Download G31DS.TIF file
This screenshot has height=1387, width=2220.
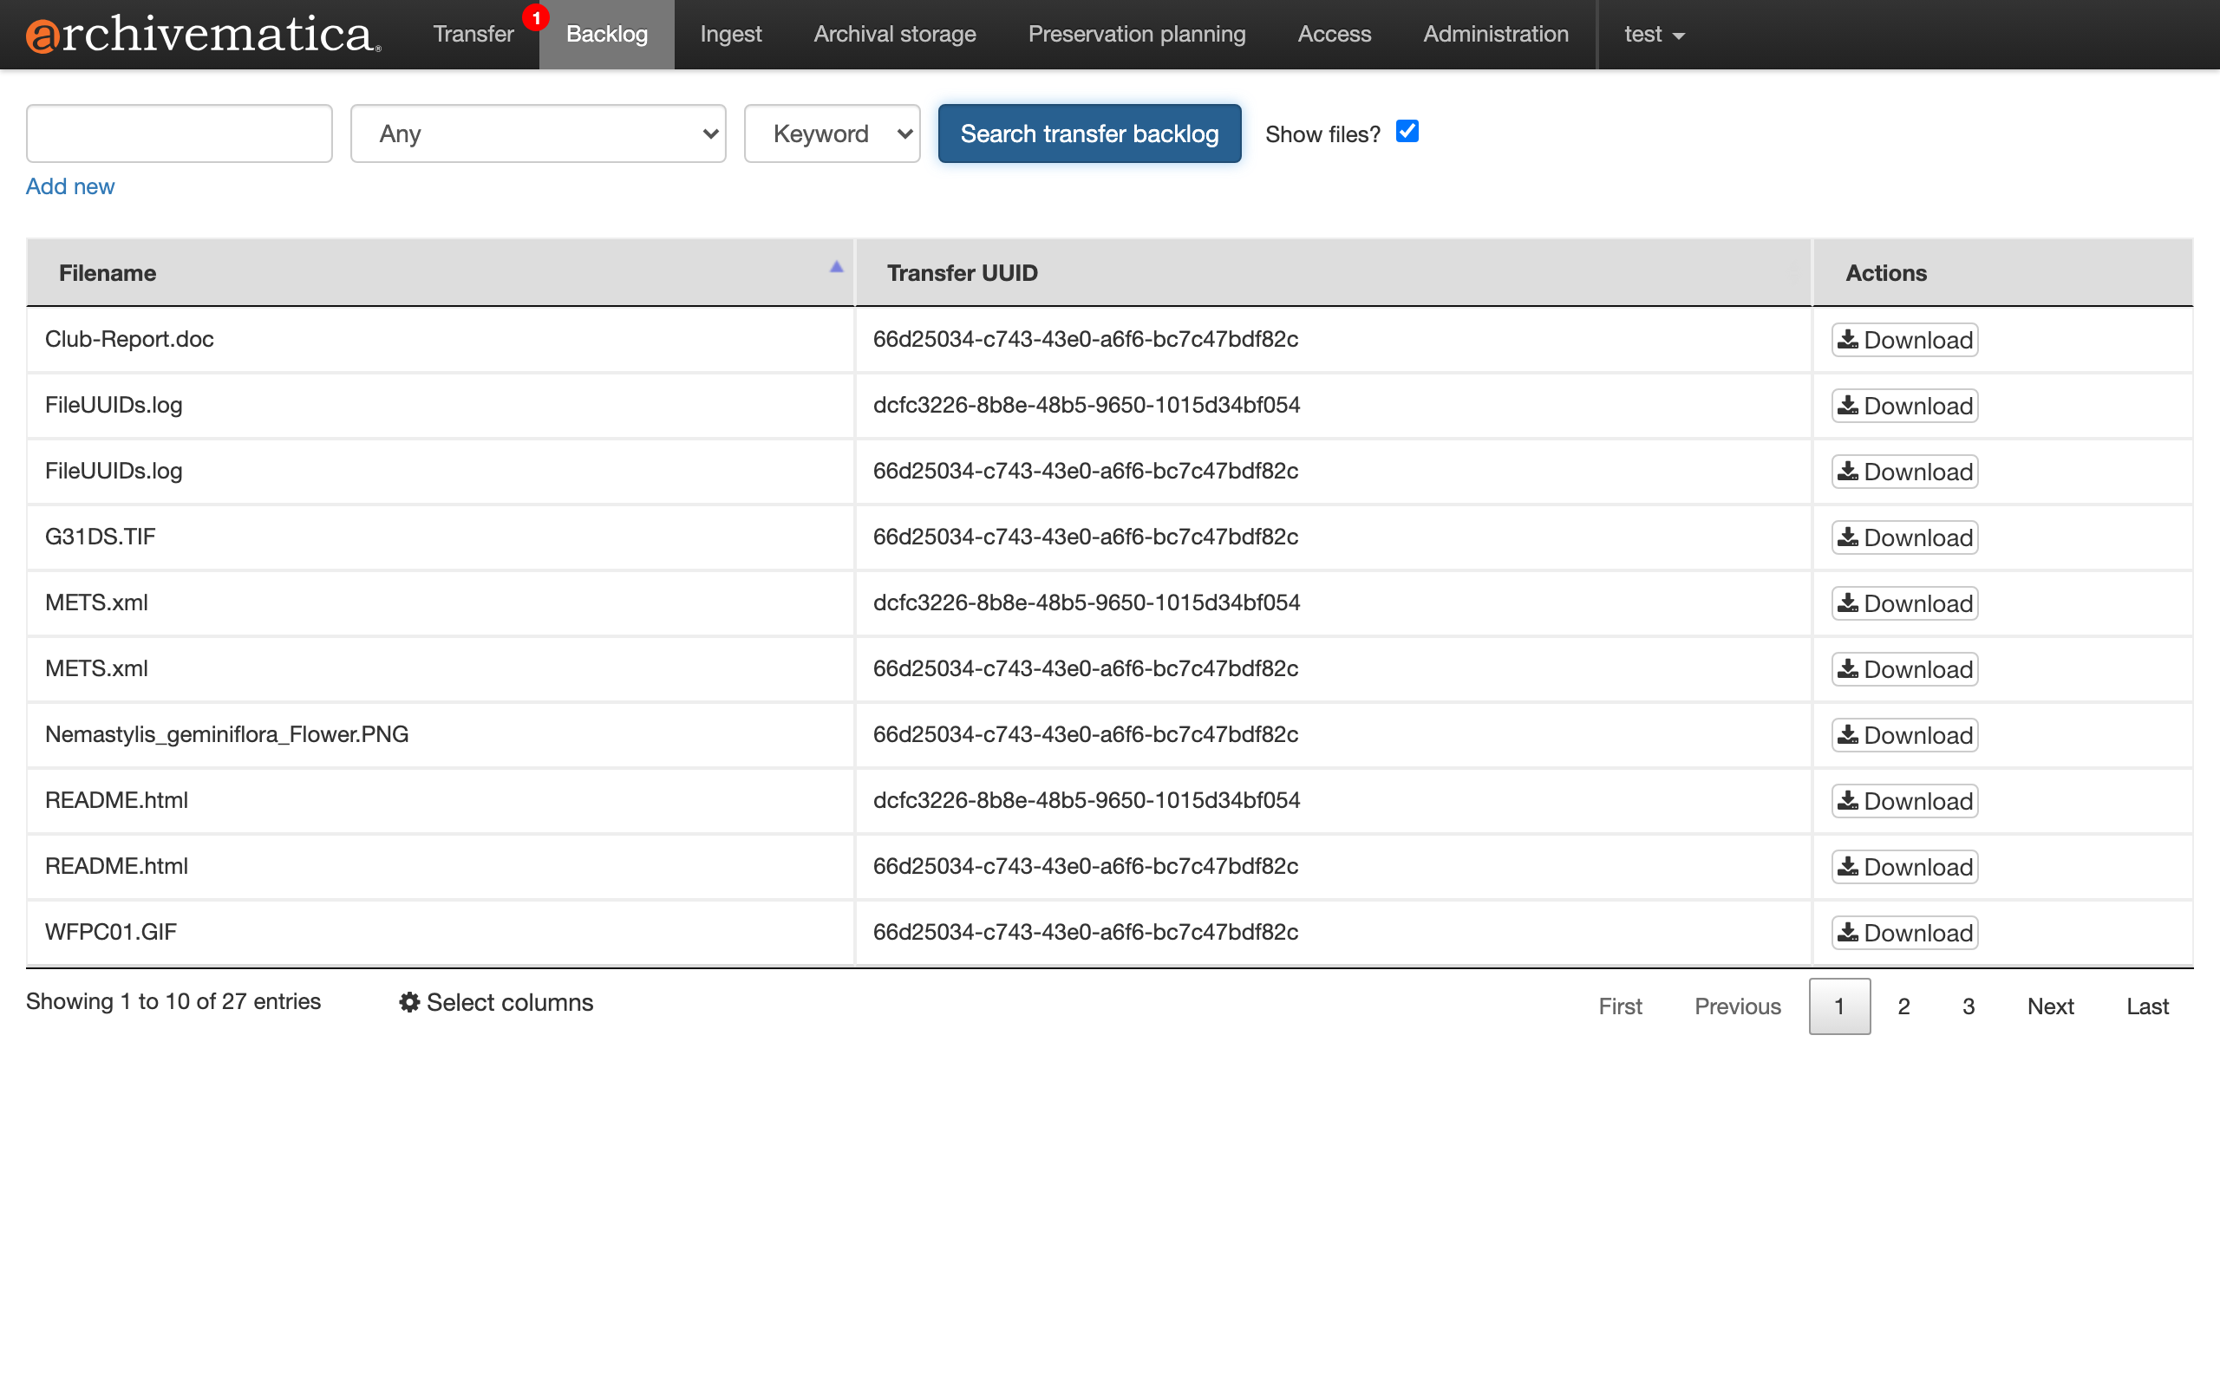click(1904, 537)
